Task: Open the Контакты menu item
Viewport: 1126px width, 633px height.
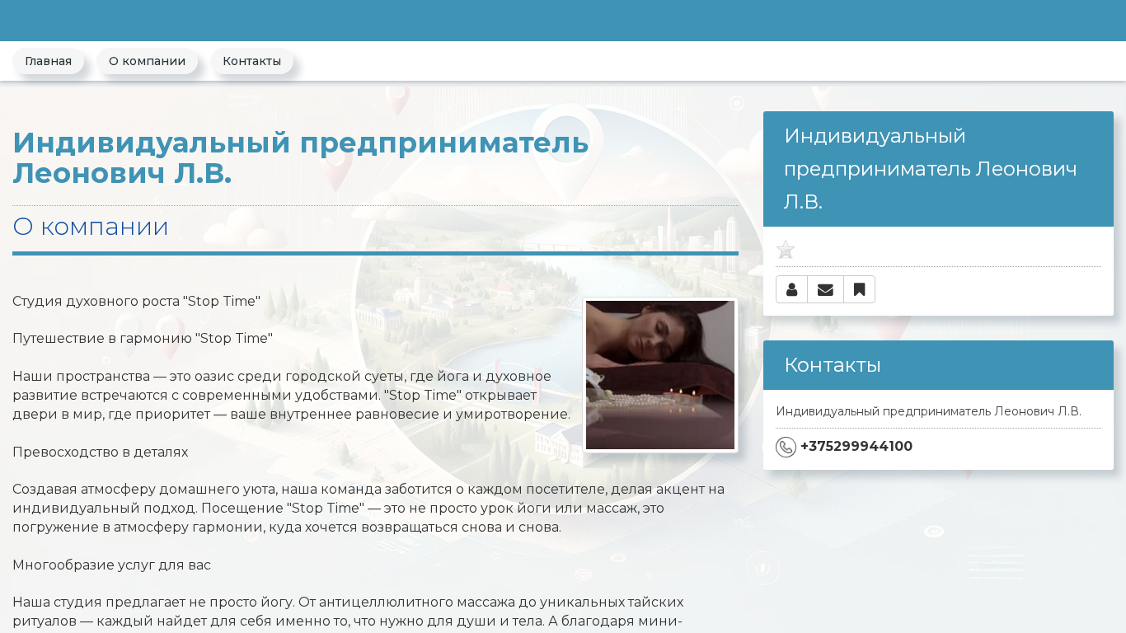Action: (x=251, y=61)
